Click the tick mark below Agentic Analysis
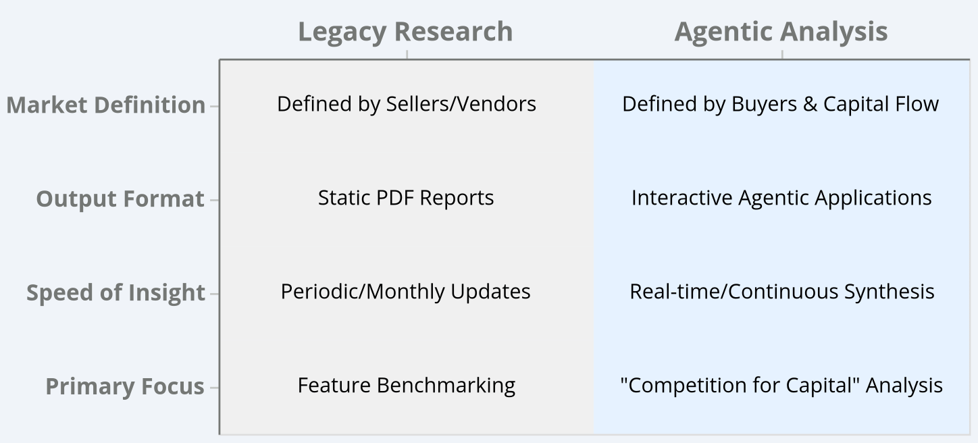 [782, 55]
